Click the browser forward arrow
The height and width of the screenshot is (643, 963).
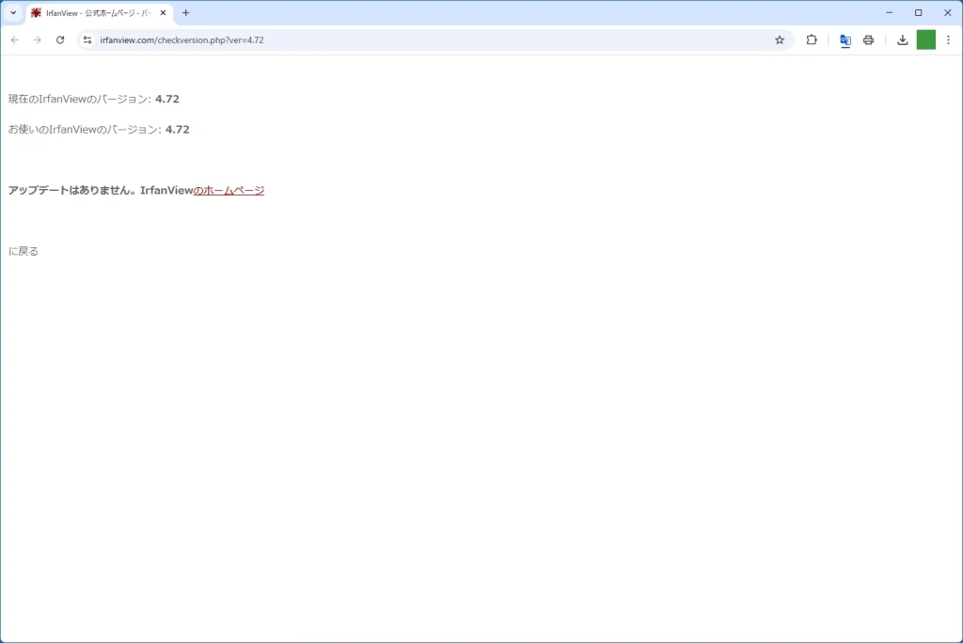coord(38,39)
